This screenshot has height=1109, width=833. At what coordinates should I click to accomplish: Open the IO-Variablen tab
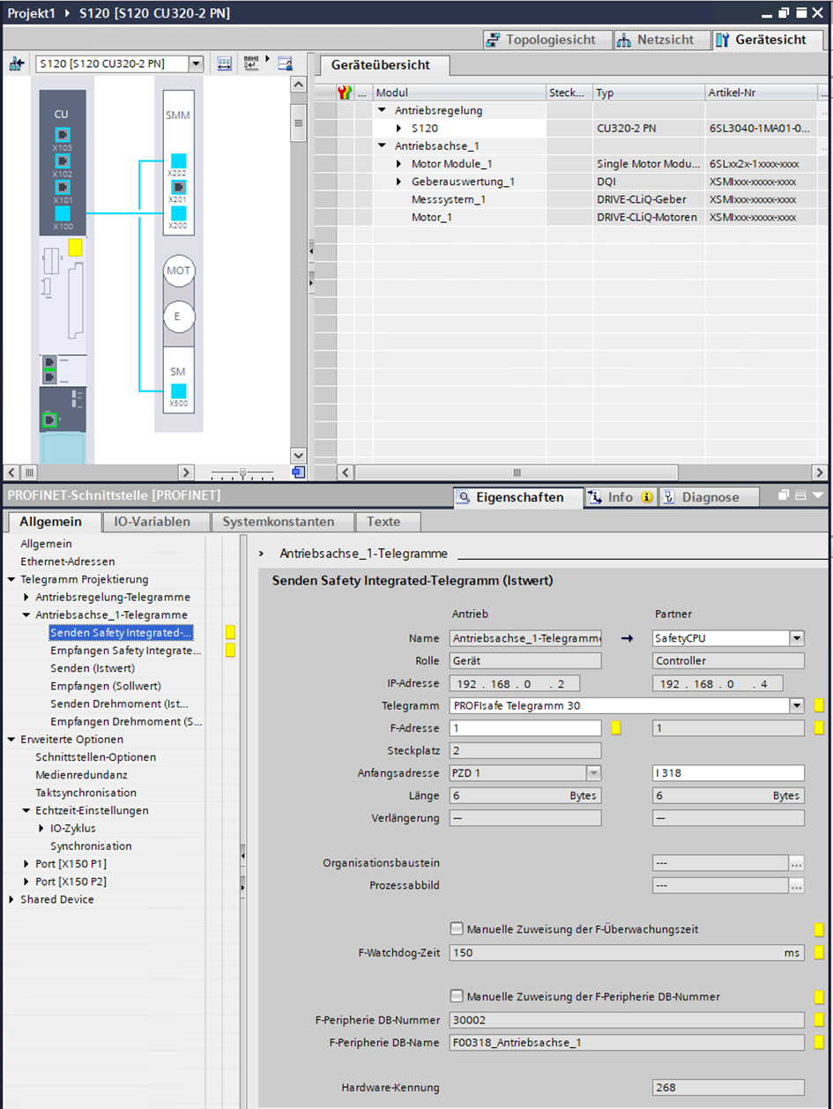point(152,522)
